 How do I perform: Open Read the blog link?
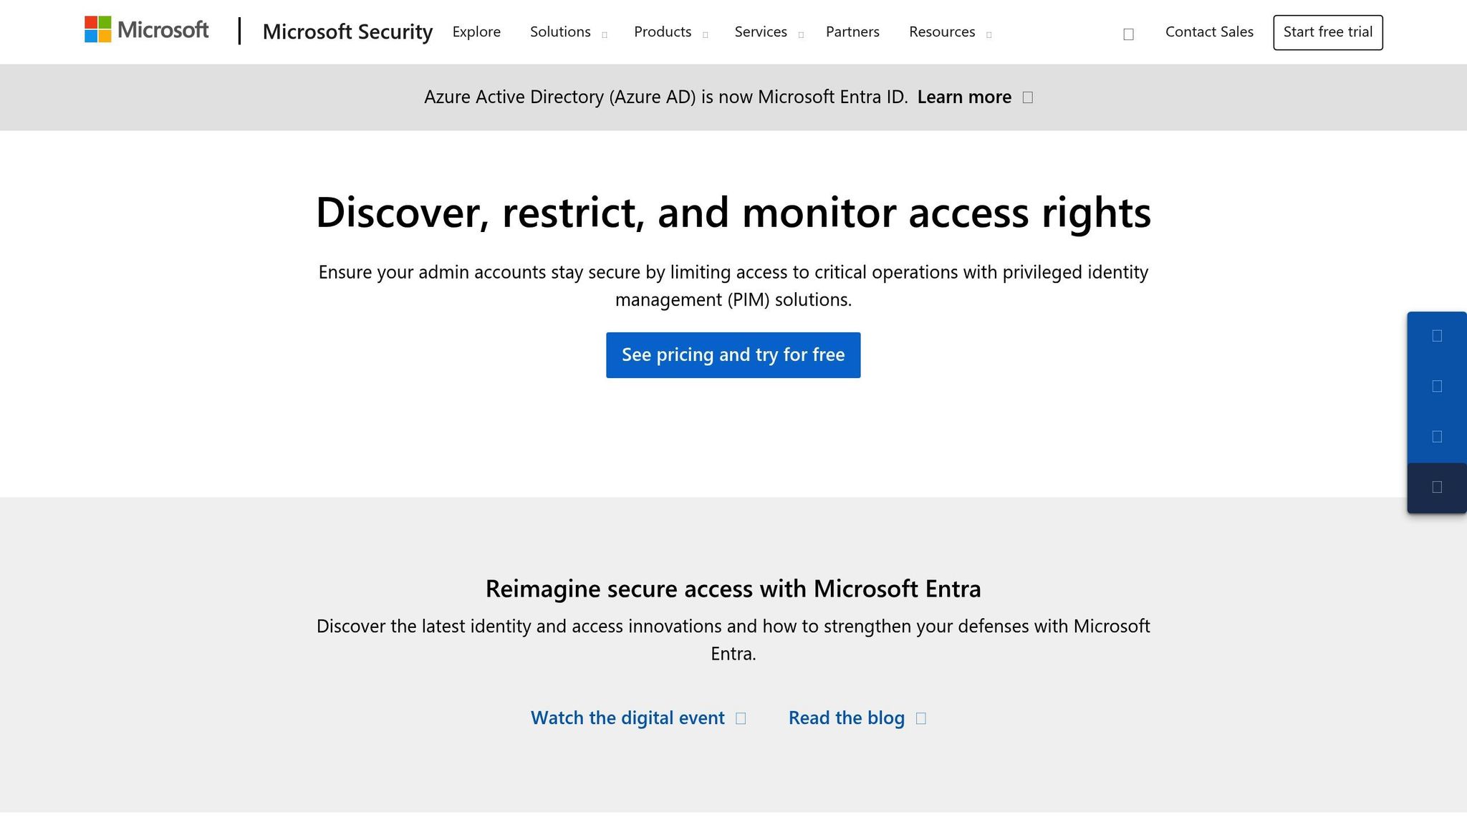[847, 718]
